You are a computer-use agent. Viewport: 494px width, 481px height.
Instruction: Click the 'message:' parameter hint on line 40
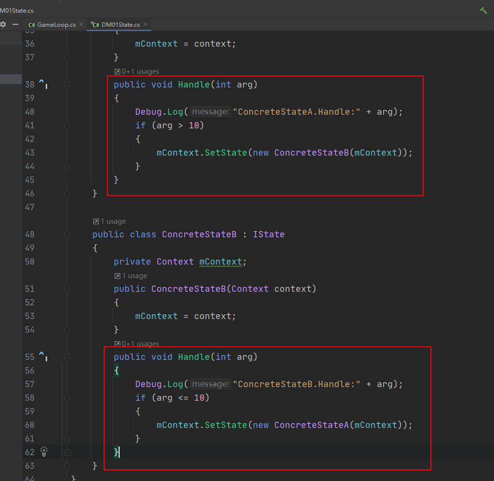[211, 111]
